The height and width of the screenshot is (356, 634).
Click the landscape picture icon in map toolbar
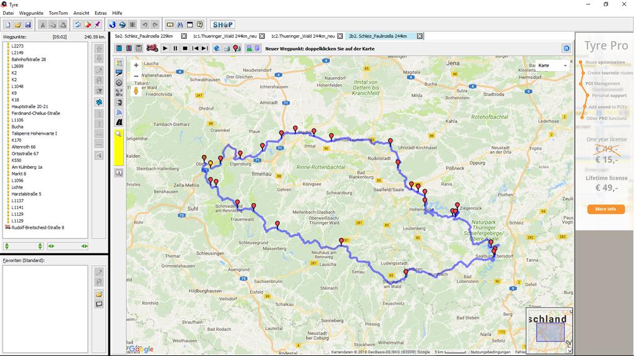point(250,48)
